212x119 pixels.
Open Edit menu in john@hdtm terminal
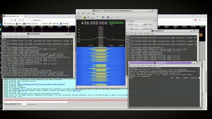tap(131, 34)
